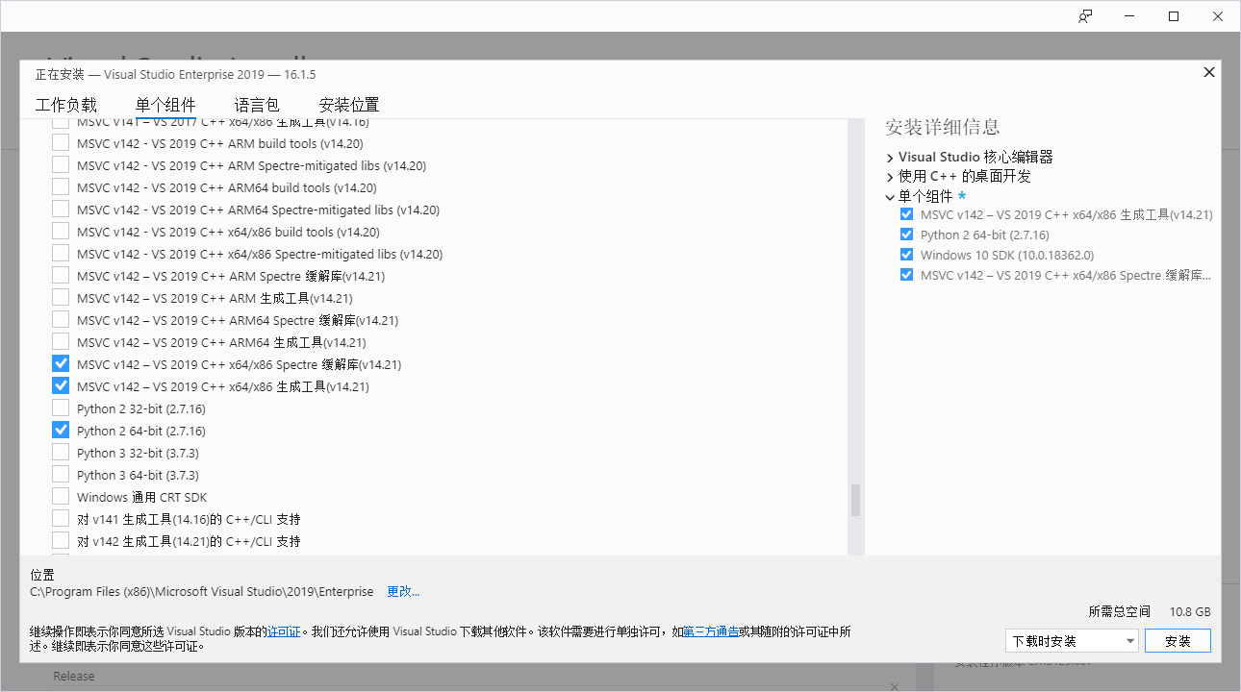Image resolution: width=1241 pixels, height=692 pixels.
Task: Check ARM 生成工具(v14.21) checkbox
Action: point(61,298)
